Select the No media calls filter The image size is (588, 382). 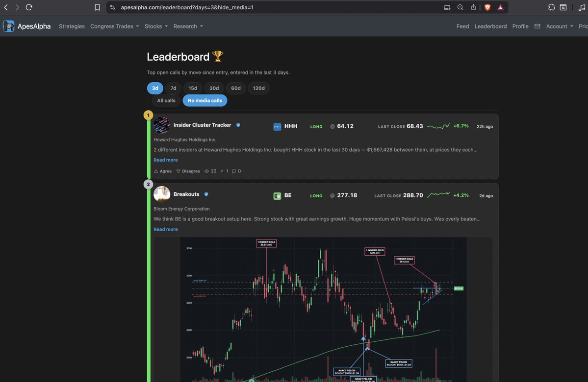[205, 100]
